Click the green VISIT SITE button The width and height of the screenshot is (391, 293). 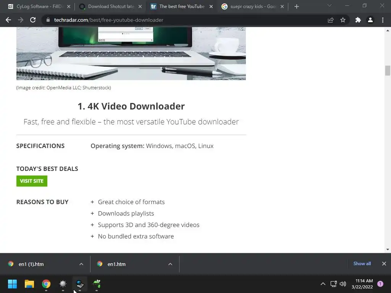[32, 181]
